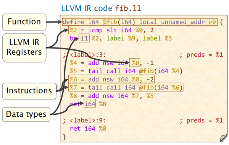Select the Instructions label box
229x145 pixels.
pyautogui.click(x=29, y=91)
